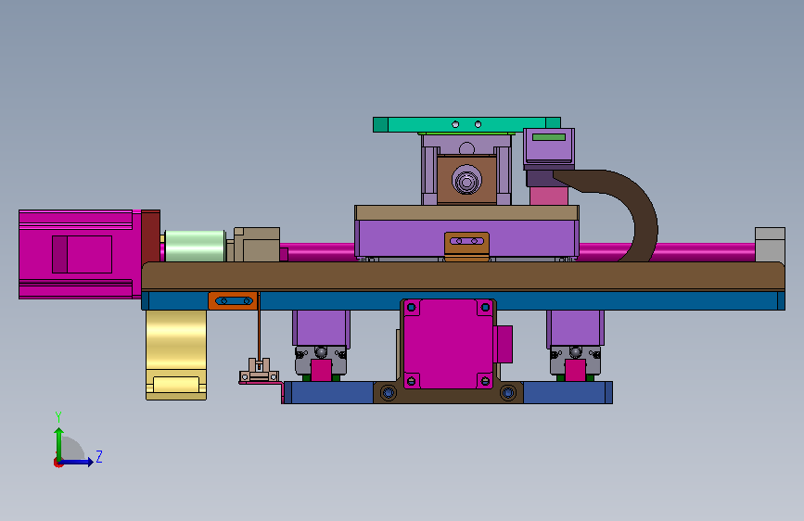Pick the central magenta motor under rail
This screenshot has height=521, width=804.
pos(449,344)
